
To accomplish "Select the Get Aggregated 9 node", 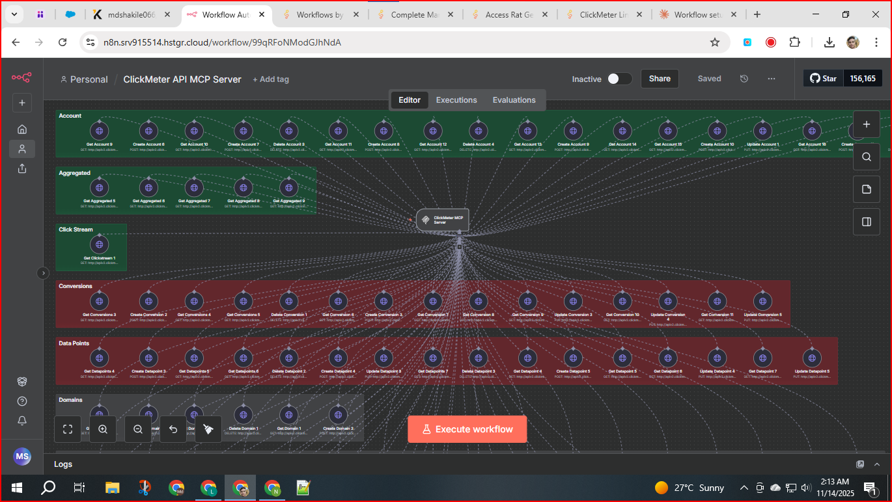I will pos(289,188).
